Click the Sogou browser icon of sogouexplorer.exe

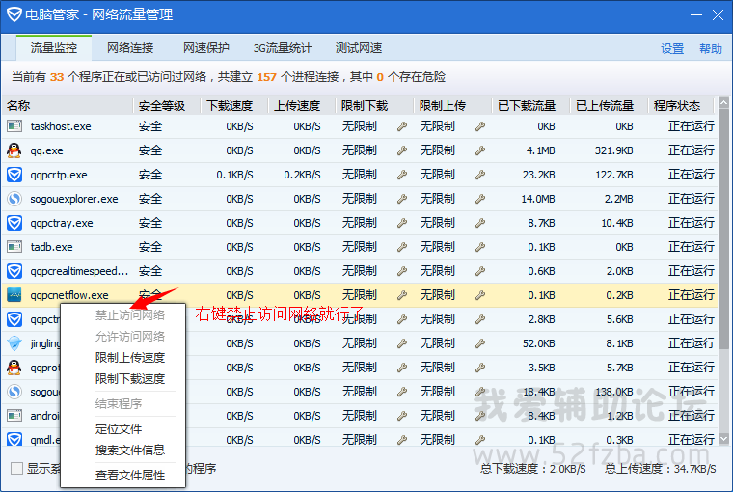pyautogui.click(x=14, y=199)
